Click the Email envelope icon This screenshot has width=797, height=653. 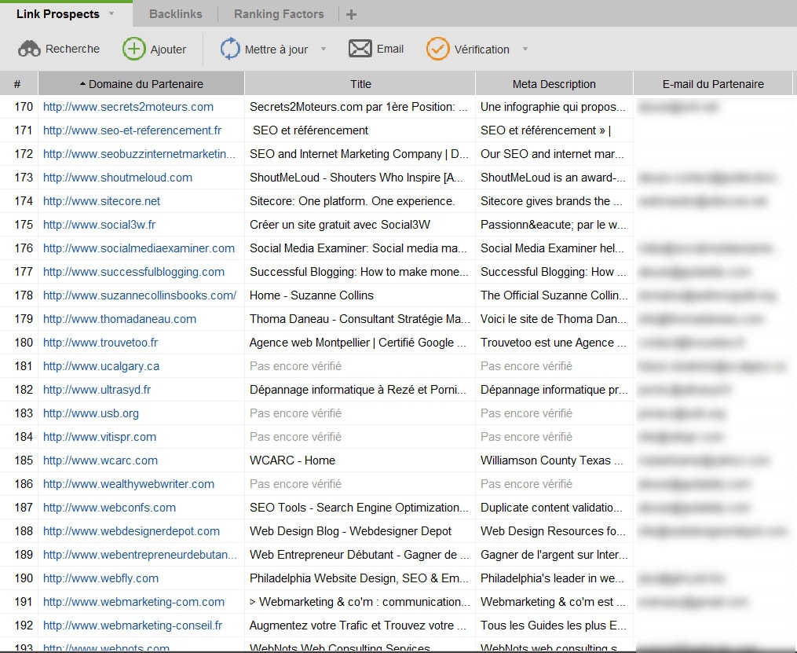[360, 49]
